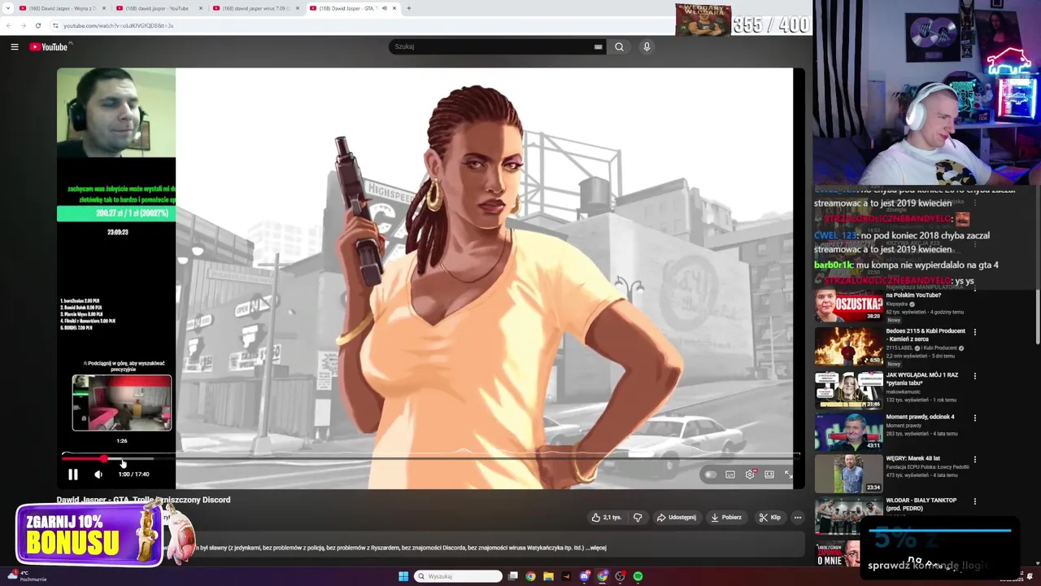
Task: Open weather widget on taskbar
Action: tap(26, 575)
